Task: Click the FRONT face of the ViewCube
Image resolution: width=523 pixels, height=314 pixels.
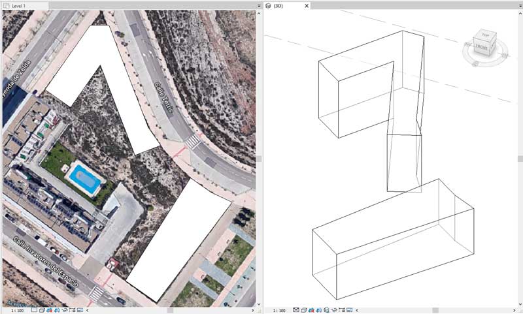Action: tap(482, 47)
